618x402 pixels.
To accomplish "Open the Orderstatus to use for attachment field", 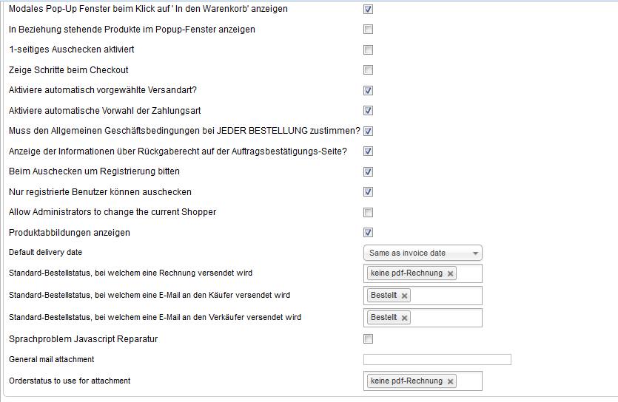I will click(x=468, y=381).
